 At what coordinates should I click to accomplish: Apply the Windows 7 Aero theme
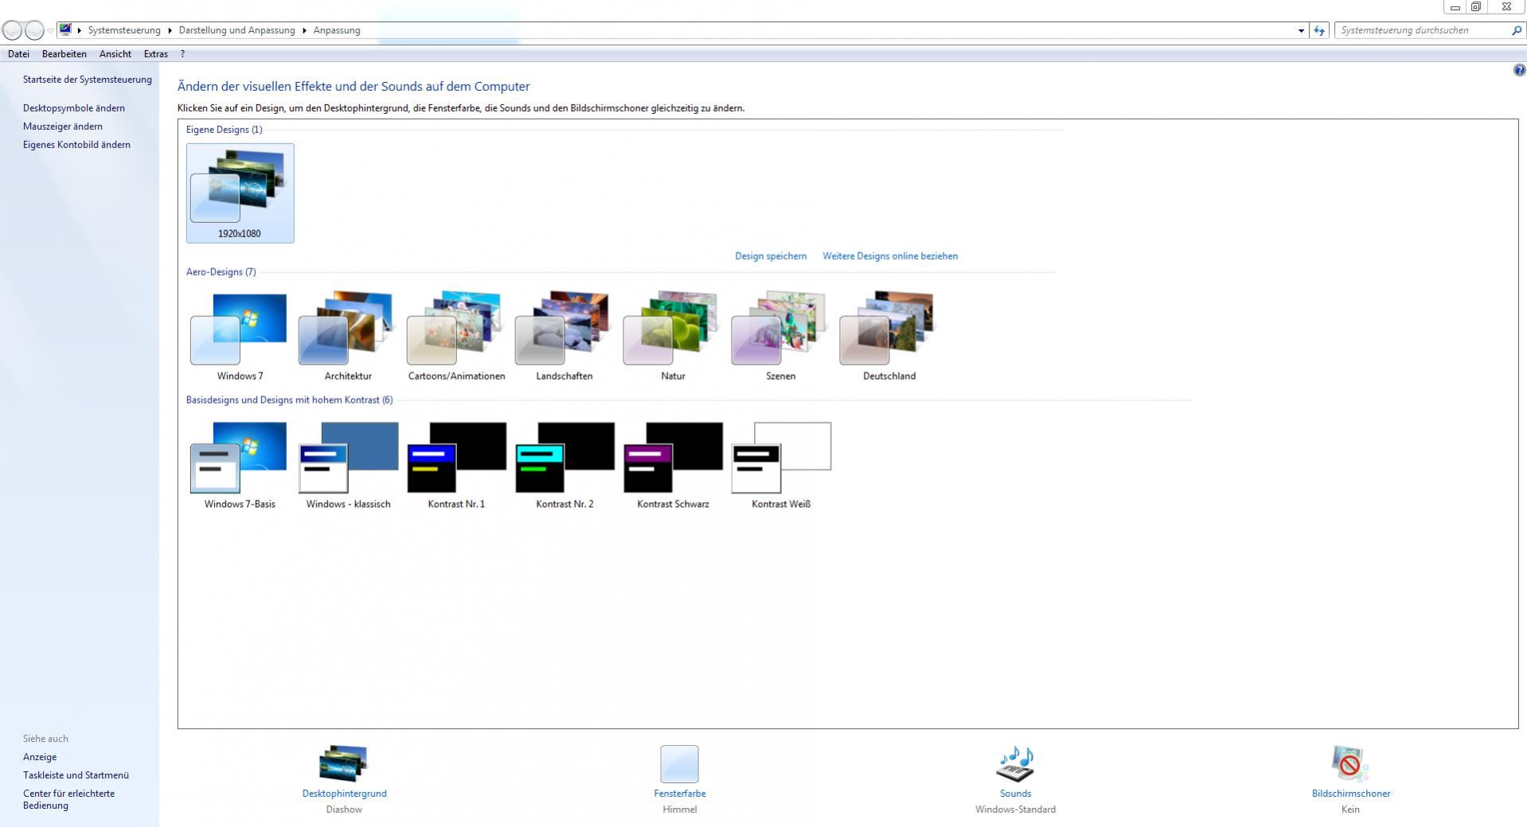pos(240,337)
